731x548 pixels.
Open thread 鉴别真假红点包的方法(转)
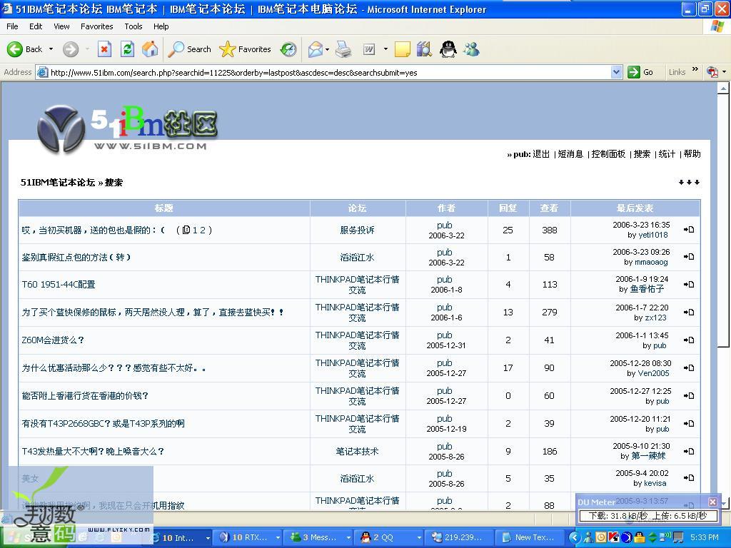[x=76, y=257]
